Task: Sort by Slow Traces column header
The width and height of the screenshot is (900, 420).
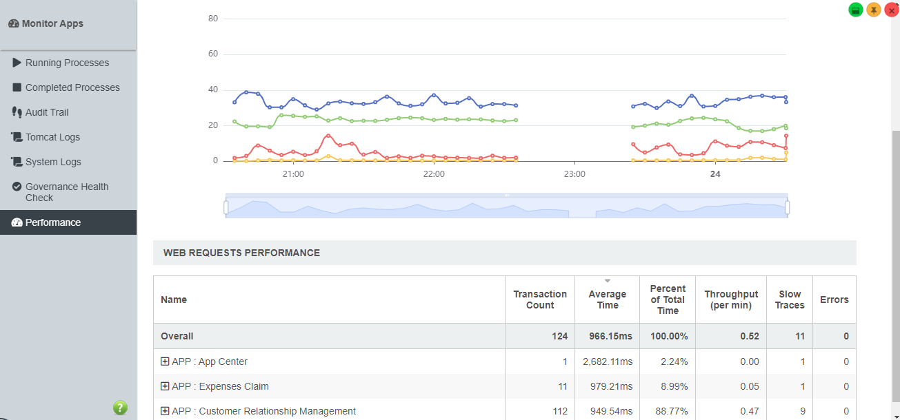Action: click(790, 300)
